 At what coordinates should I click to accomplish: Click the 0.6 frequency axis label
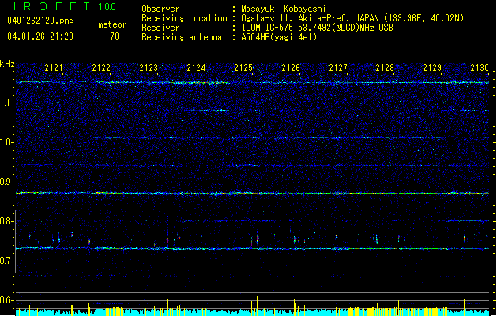point(7,300)
